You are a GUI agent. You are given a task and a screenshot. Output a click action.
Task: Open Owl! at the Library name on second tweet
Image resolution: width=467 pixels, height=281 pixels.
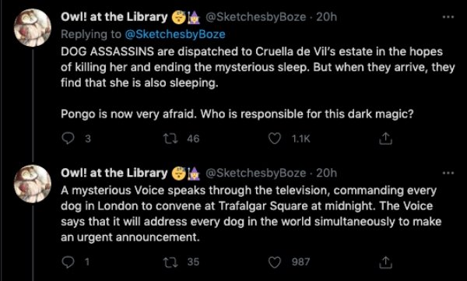[x=114, y=173]
